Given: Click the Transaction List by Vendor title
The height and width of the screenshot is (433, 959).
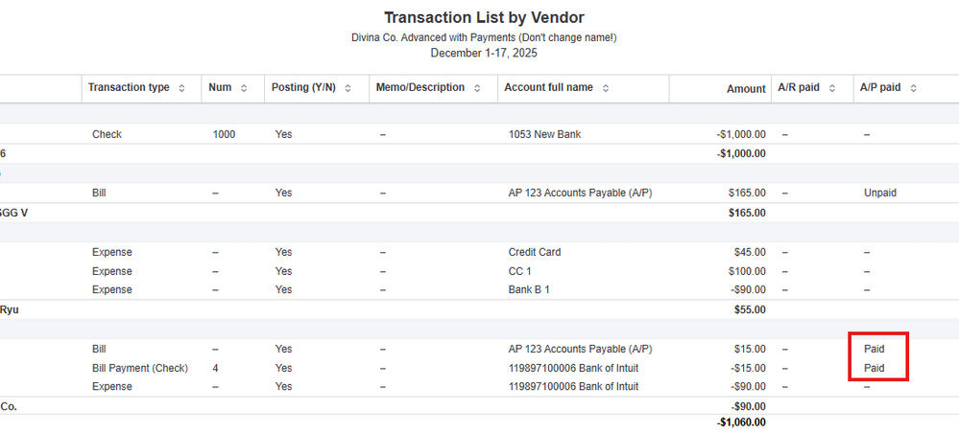Looking at the screenshot, I should [484, 18].
